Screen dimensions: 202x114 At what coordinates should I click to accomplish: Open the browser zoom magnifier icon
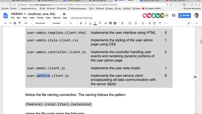(167, 5)
